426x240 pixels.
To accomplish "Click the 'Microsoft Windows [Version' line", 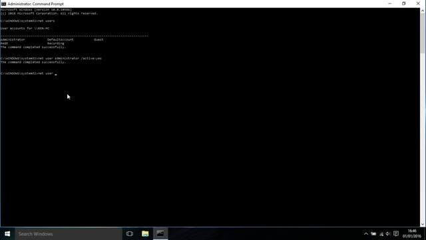I will 36,9.
